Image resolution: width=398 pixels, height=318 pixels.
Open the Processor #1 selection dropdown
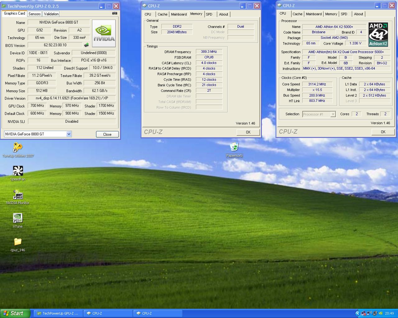333,114
